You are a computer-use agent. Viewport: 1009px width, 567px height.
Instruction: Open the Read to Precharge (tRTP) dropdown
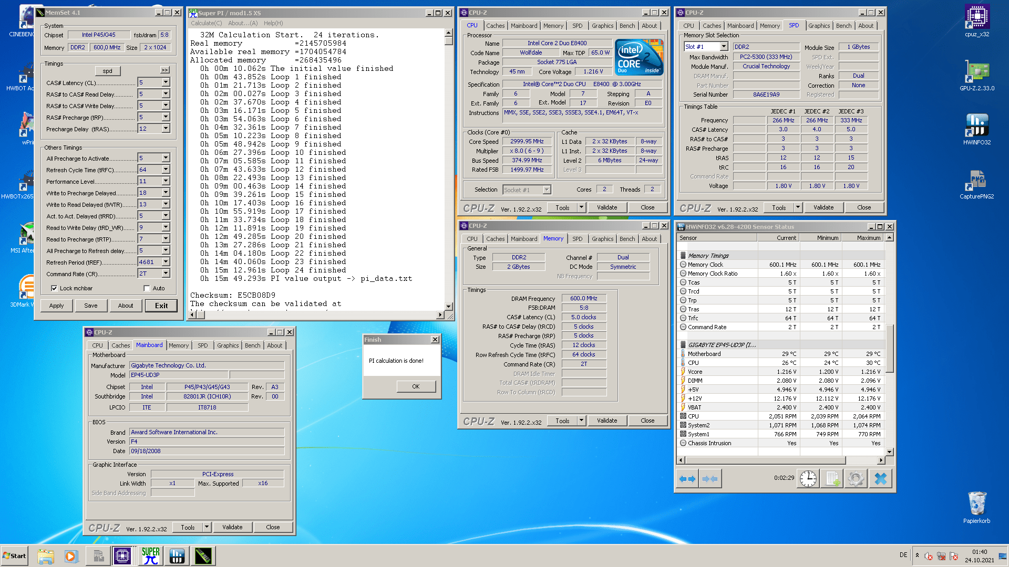(166, 239)
